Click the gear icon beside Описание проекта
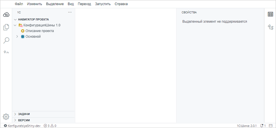Screen dimensions: 276x128 point(22,31)
